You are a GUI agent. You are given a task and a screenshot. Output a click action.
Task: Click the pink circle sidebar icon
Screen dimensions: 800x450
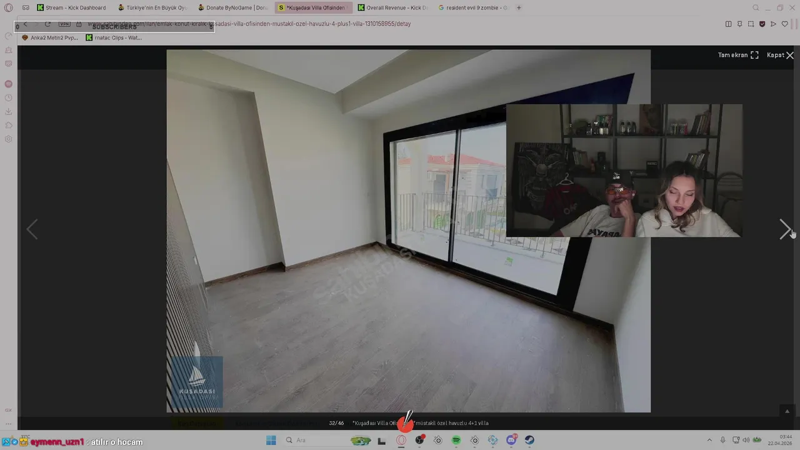click(x=8, y=84)
